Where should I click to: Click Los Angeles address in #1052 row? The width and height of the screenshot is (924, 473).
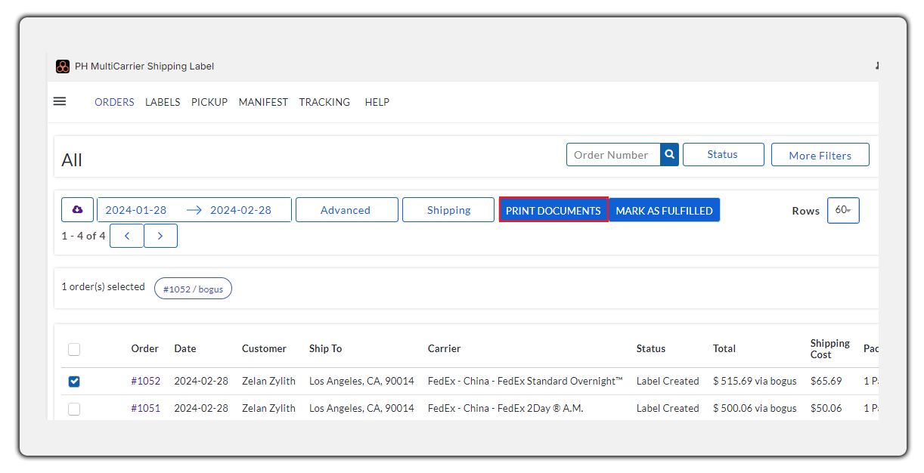click(361, 381)
